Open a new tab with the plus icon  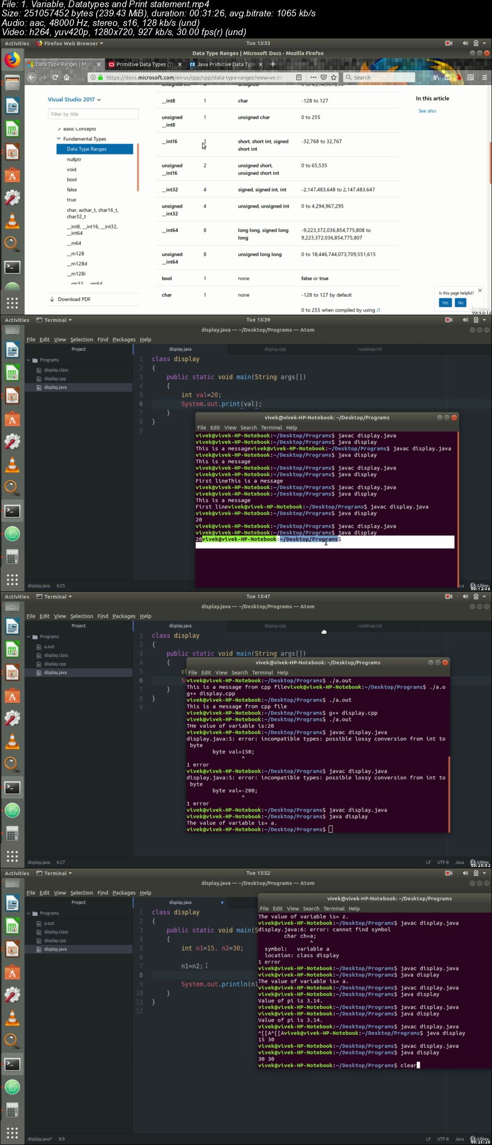[273, 64]
